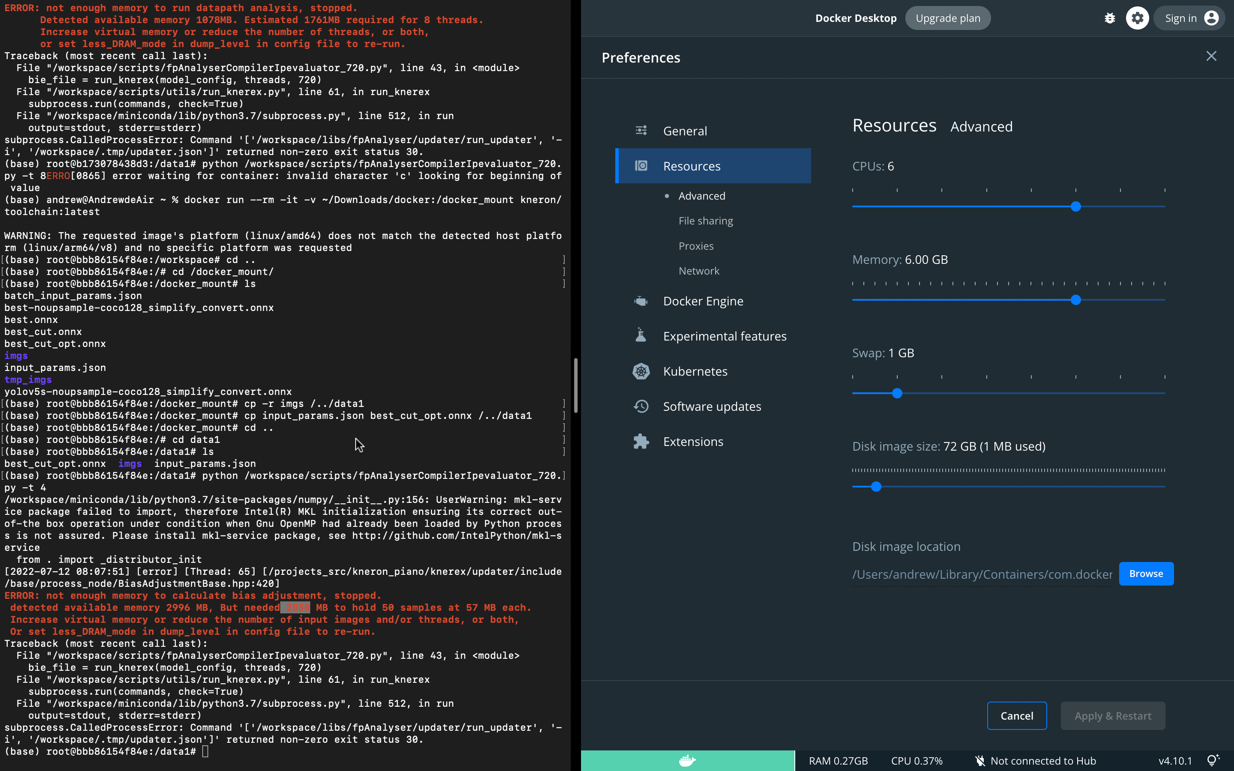Click the Docker whale status bar icon

(687, 761)
